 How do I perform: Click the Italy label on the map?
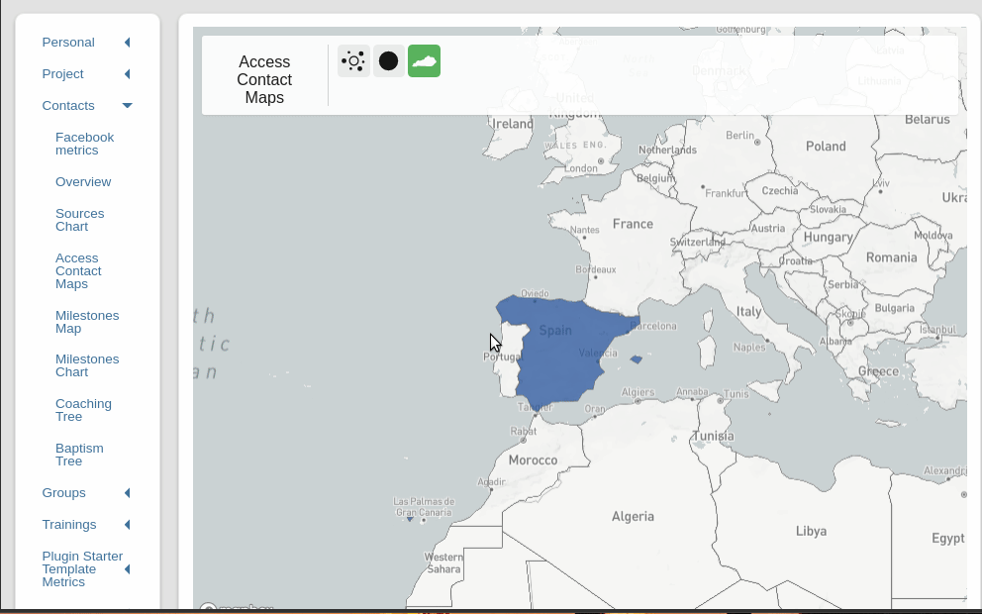pos(749,311)
